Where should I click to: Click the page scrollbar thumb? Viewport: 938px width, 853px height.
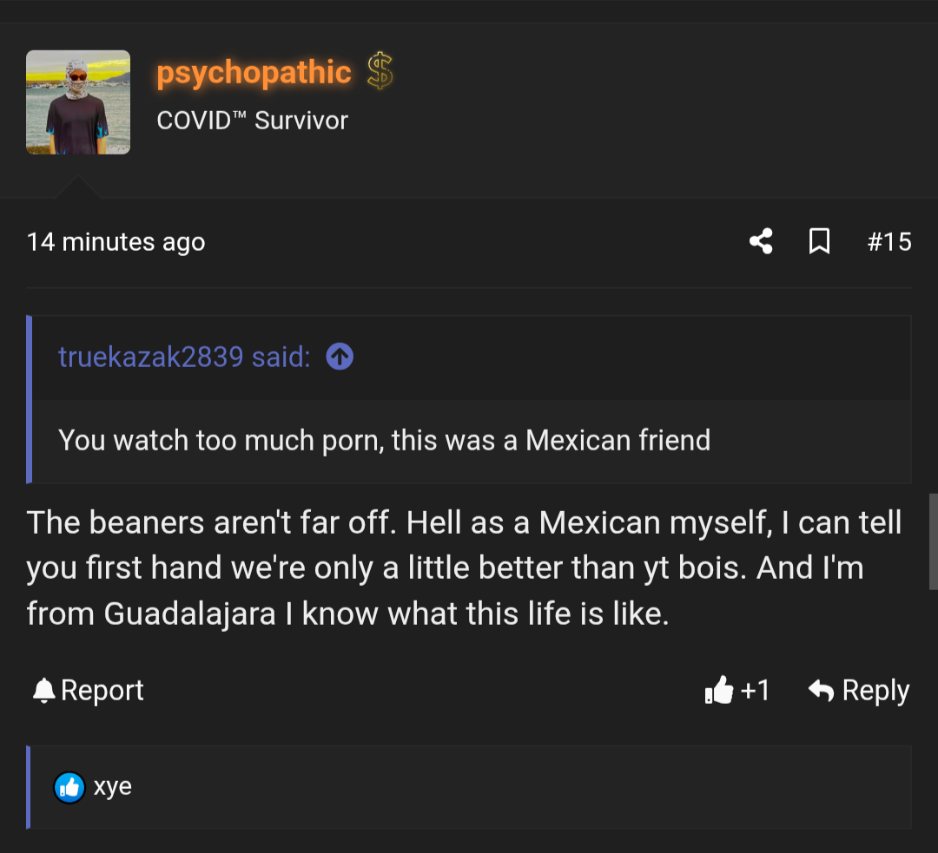(x=933, y=541)
